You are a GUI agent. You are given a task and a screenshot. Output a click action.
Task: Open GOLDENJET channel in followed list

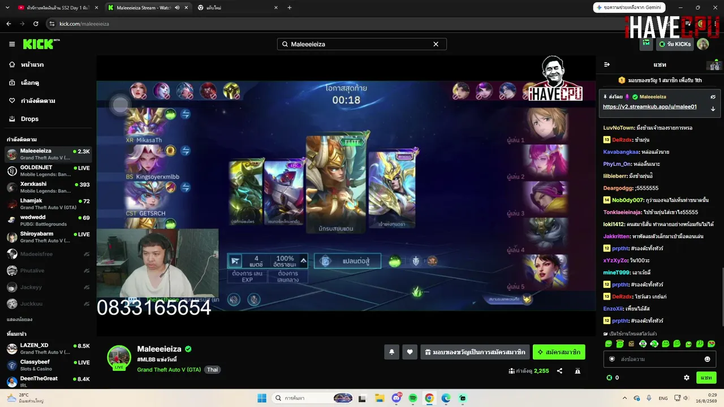click(x=48, y=171)
